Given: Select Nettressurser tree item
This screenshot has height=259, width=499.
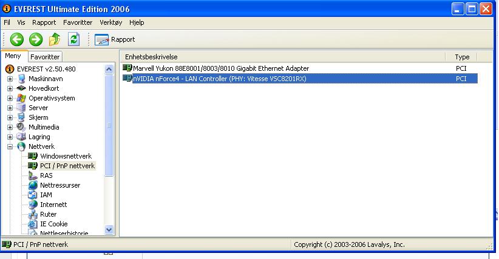Looking at the screenshot, I should point(60,185).
